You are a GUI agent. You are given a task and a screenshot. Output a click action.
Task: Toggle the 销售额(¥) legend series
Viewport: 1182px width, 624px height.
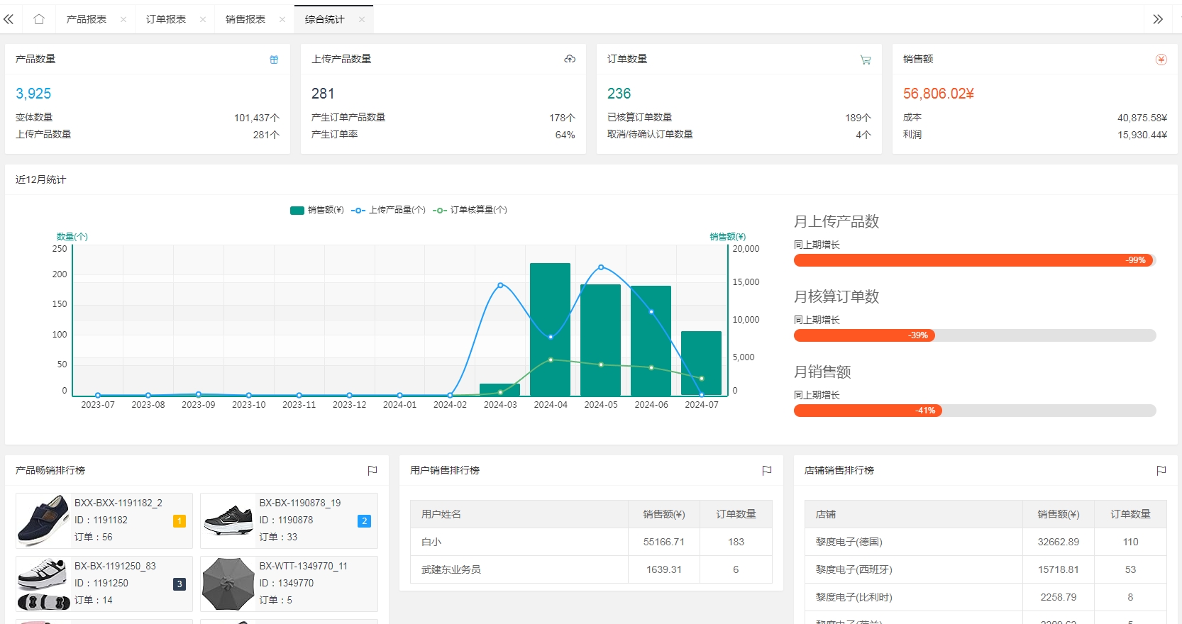coord(317,210)
